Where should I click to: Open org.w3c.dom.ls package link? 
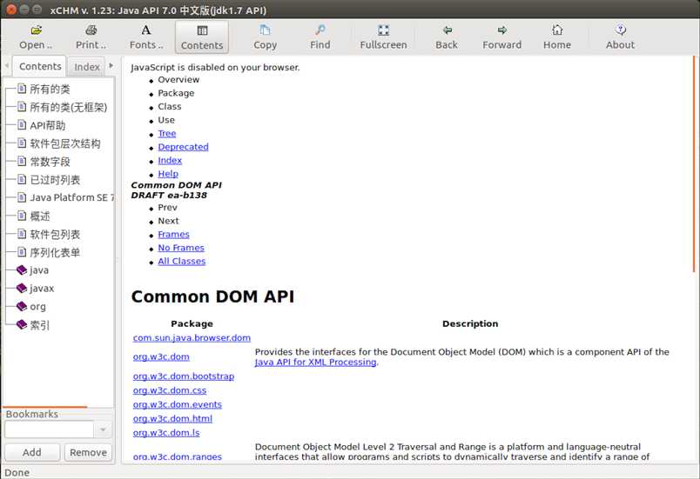(x=166, y=433)
